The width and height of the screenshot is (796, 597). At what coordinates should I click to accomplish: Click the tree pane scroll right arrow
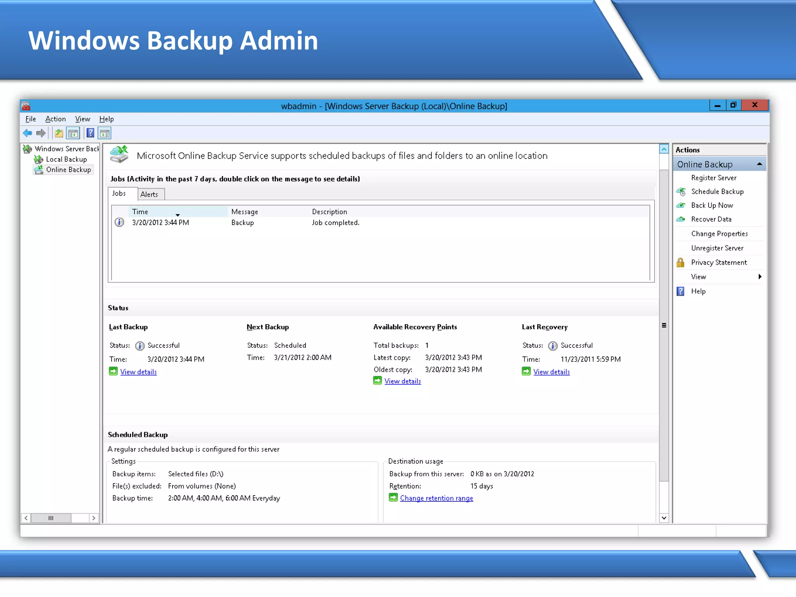coord(93,518)
